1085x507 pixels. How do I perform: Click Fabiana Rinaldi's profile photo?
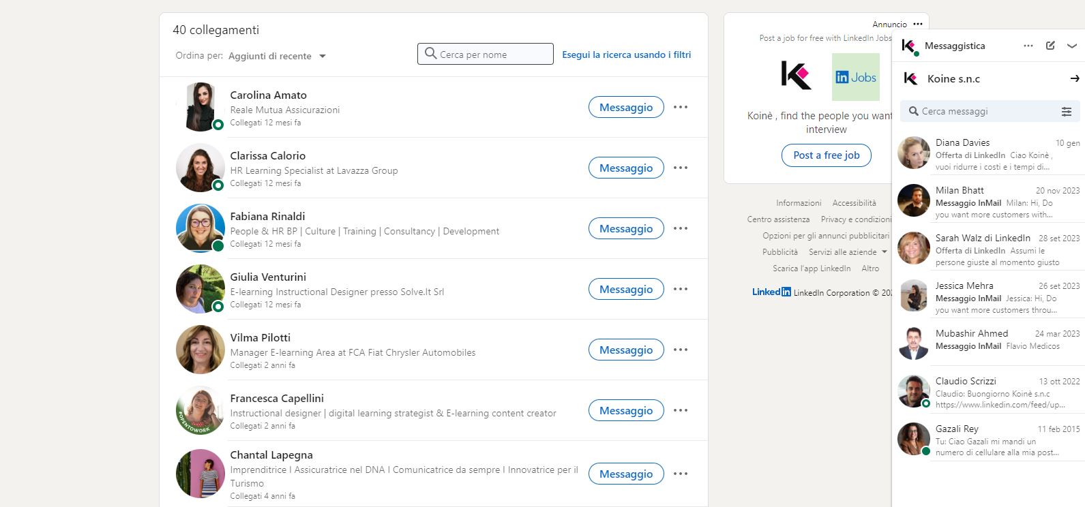coord(200,228)
